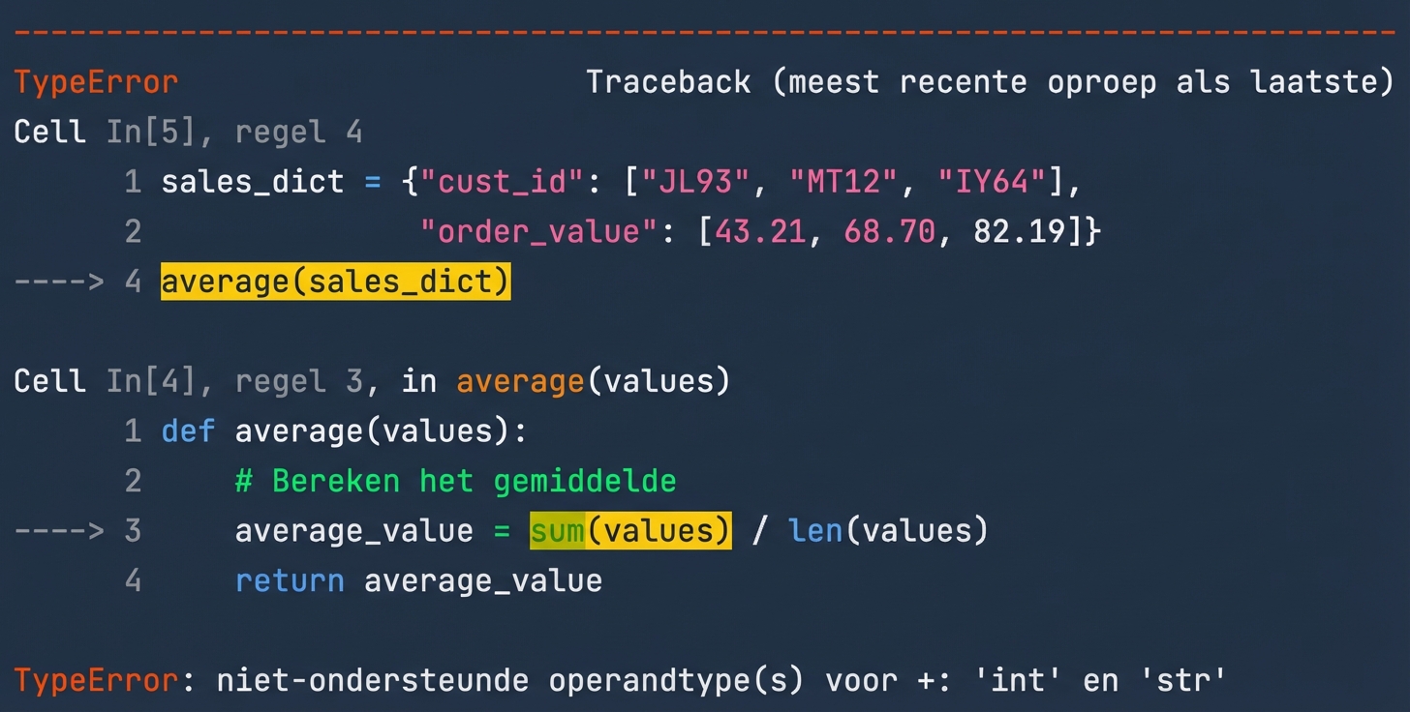The height and width of the screenshot is (712, 1410).
Task: Click the TypeError header label
Action: point(94,82)
